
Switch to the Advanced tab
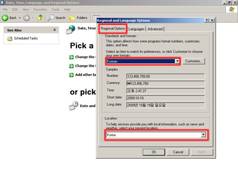pos(155,29)
